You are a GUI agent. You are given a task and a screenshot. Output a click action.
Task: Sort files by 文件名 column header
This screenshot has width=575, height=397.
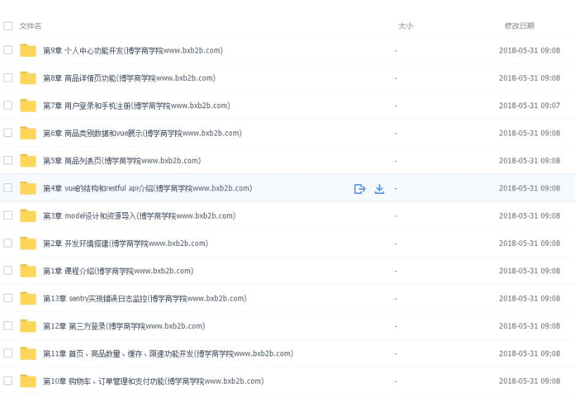tap(30, 26)
